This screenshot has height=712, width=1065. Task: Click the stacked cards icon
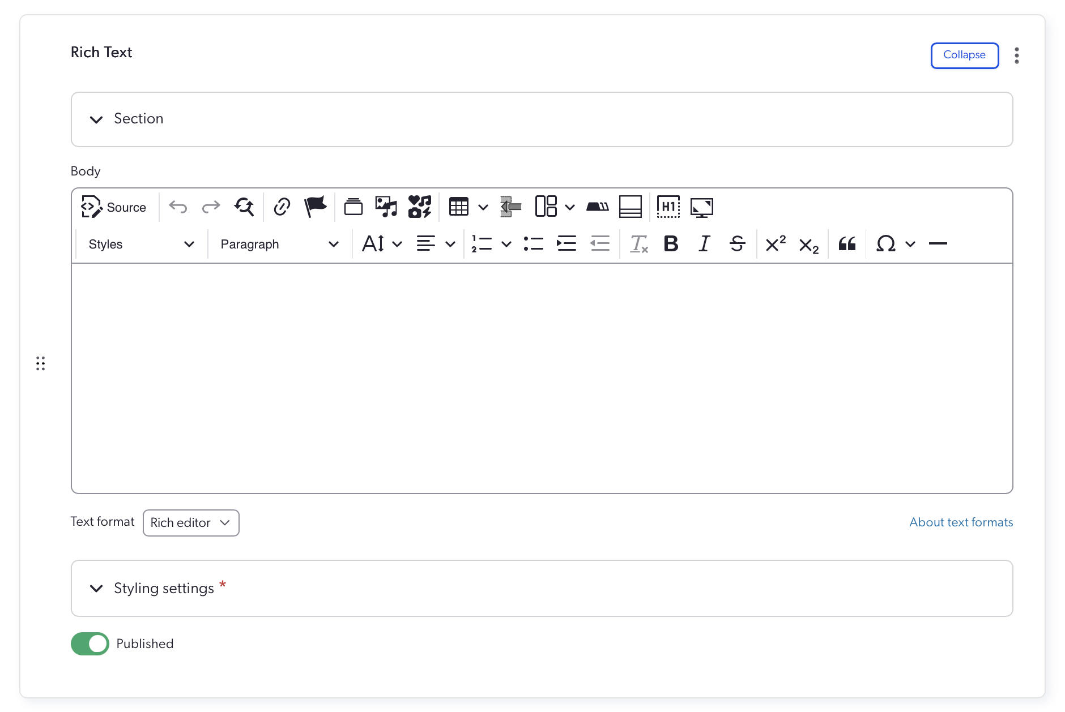pos(353,207)
